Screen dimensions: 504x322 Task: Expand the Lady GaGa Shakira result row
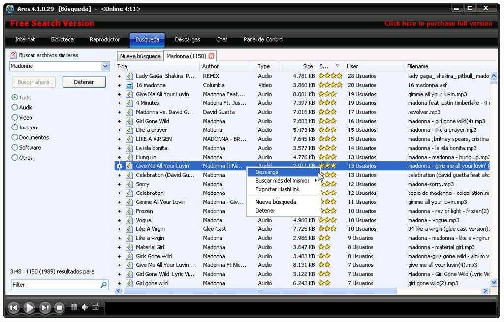click(x=119, y=76)
